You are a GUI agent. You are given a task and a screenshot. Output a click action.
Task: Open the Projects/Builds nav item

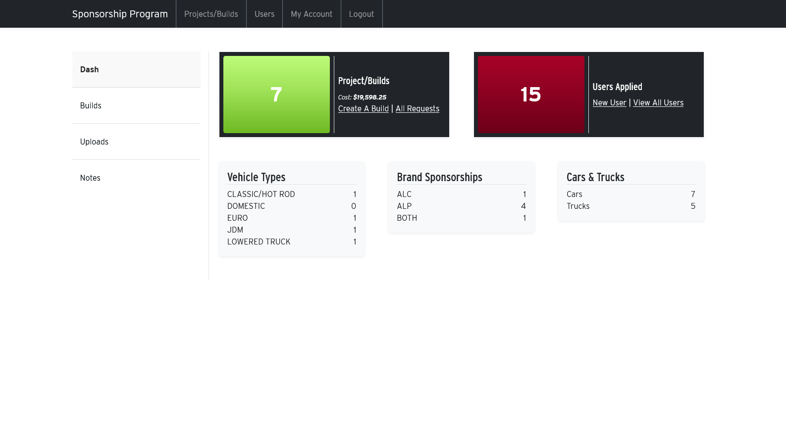[x=211, y=14]
